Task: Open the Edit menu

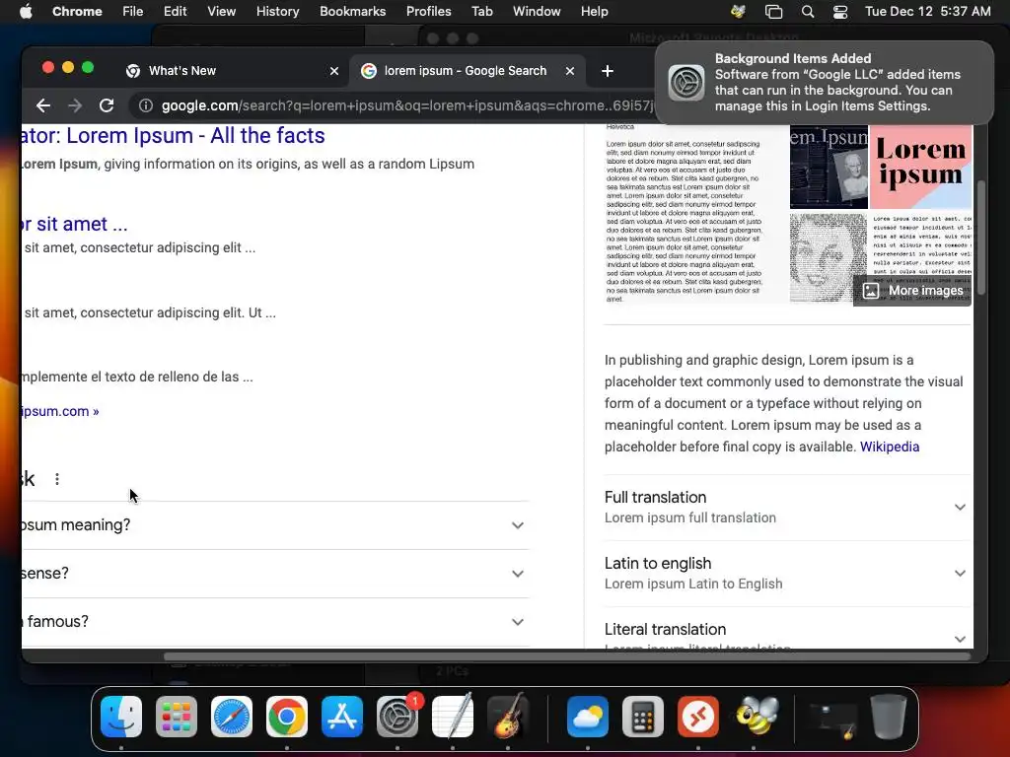Action: tap(175, 12)
